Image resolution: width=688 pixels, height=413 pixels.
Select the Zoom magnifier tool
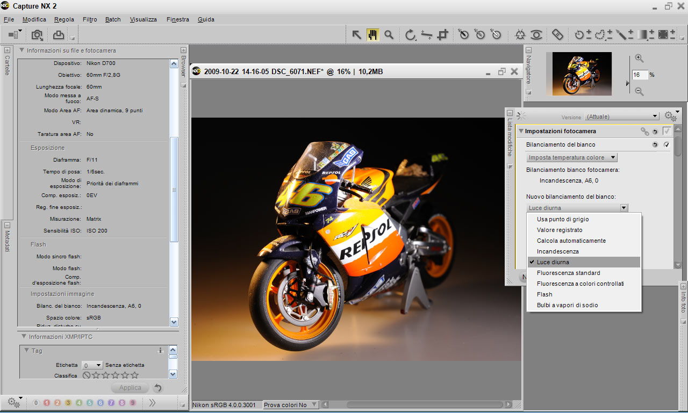coord(389,35)
